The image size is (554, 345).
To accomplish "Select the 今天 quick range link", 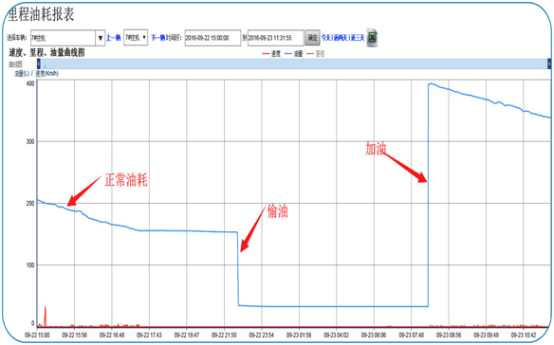I will point(326,37).
